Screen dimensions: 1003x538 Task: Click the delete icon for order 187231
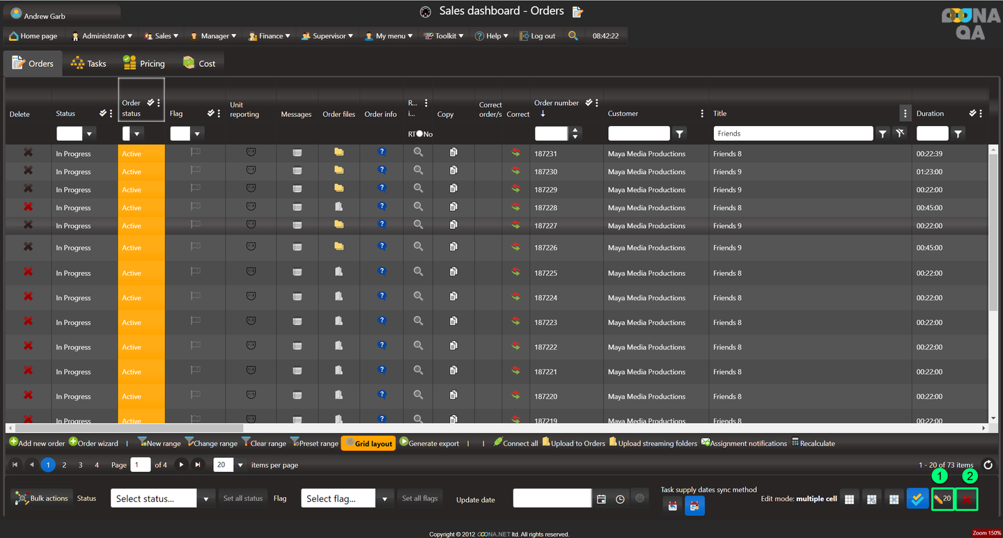coord(28,152)
